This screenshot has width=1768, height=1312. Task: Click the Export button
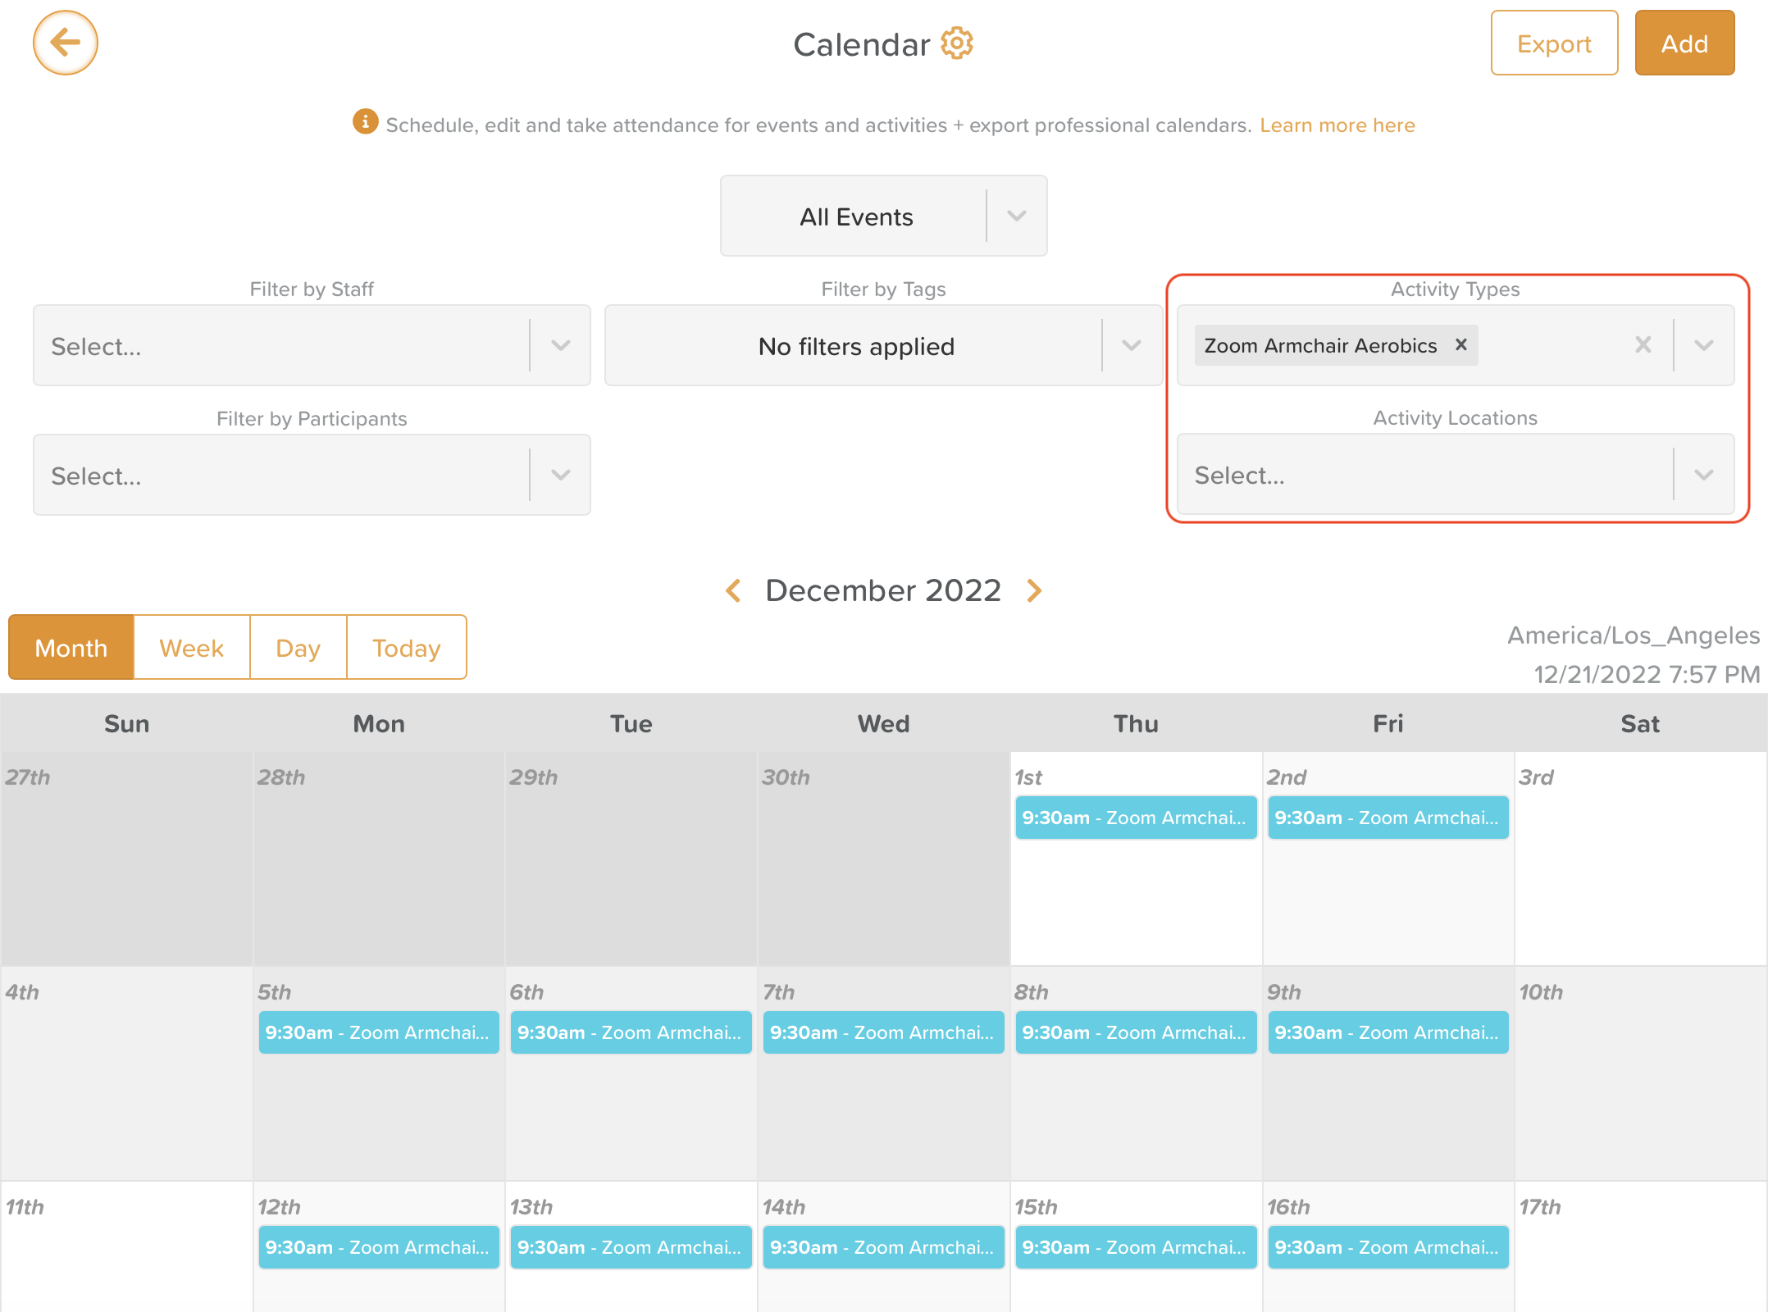click(1554, 43)
